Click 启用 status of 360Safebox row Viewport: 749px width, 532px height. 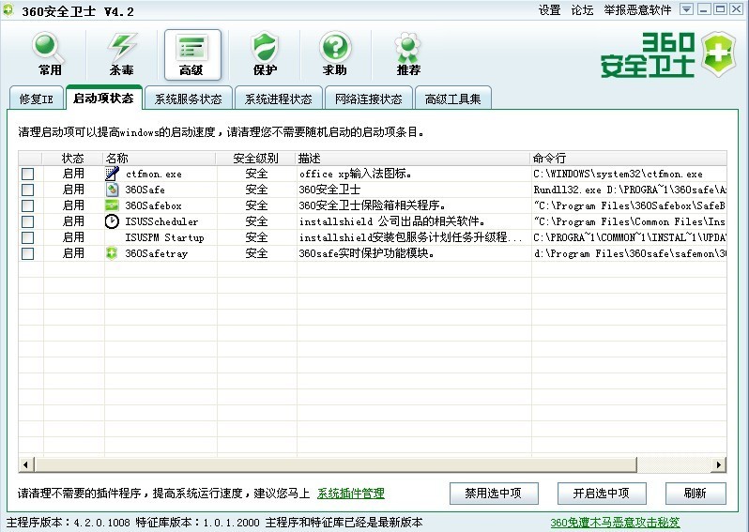pyautogui.click(x=73, y=205)
